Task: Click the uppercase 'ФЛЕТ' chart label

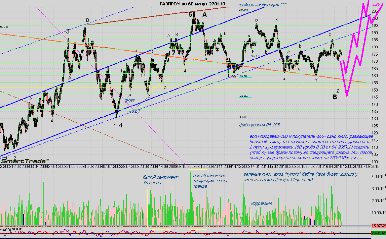Action: tap(134, 111)
